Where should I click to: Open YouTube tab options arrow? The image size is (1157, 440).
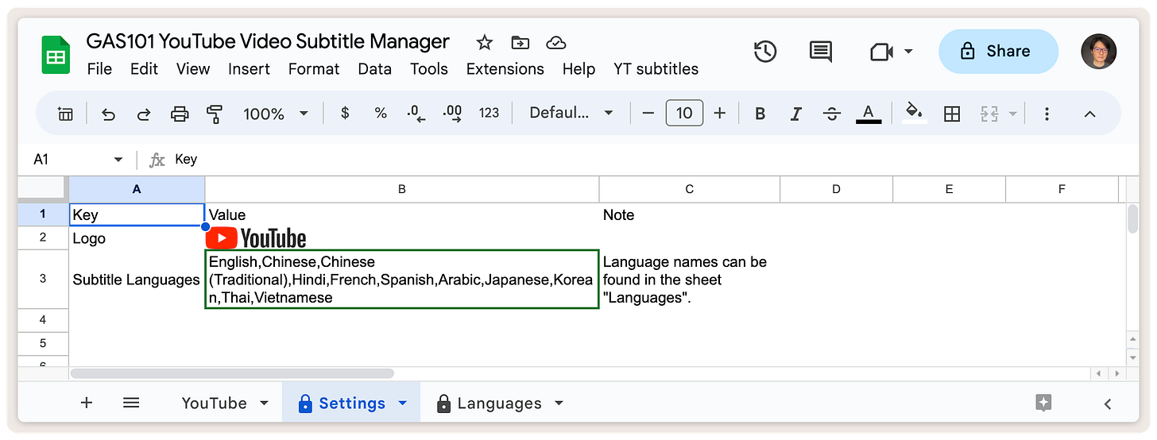point(264,403)
